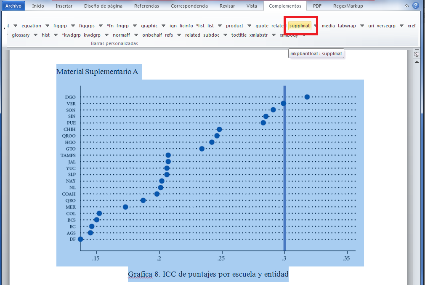Expand the equation dropdown arrow
Screen dimensions: 425x285
click(48, 26)
